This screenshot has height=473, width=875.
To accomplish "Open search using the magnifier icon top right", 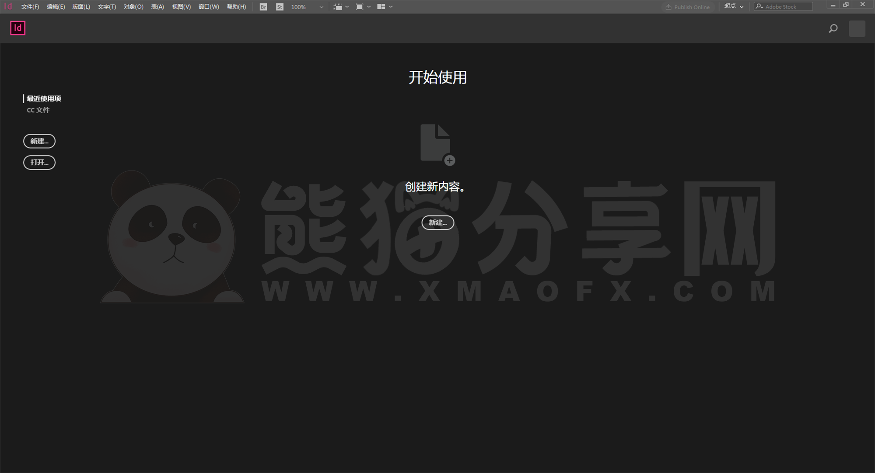I will click(x=833, y=28).
